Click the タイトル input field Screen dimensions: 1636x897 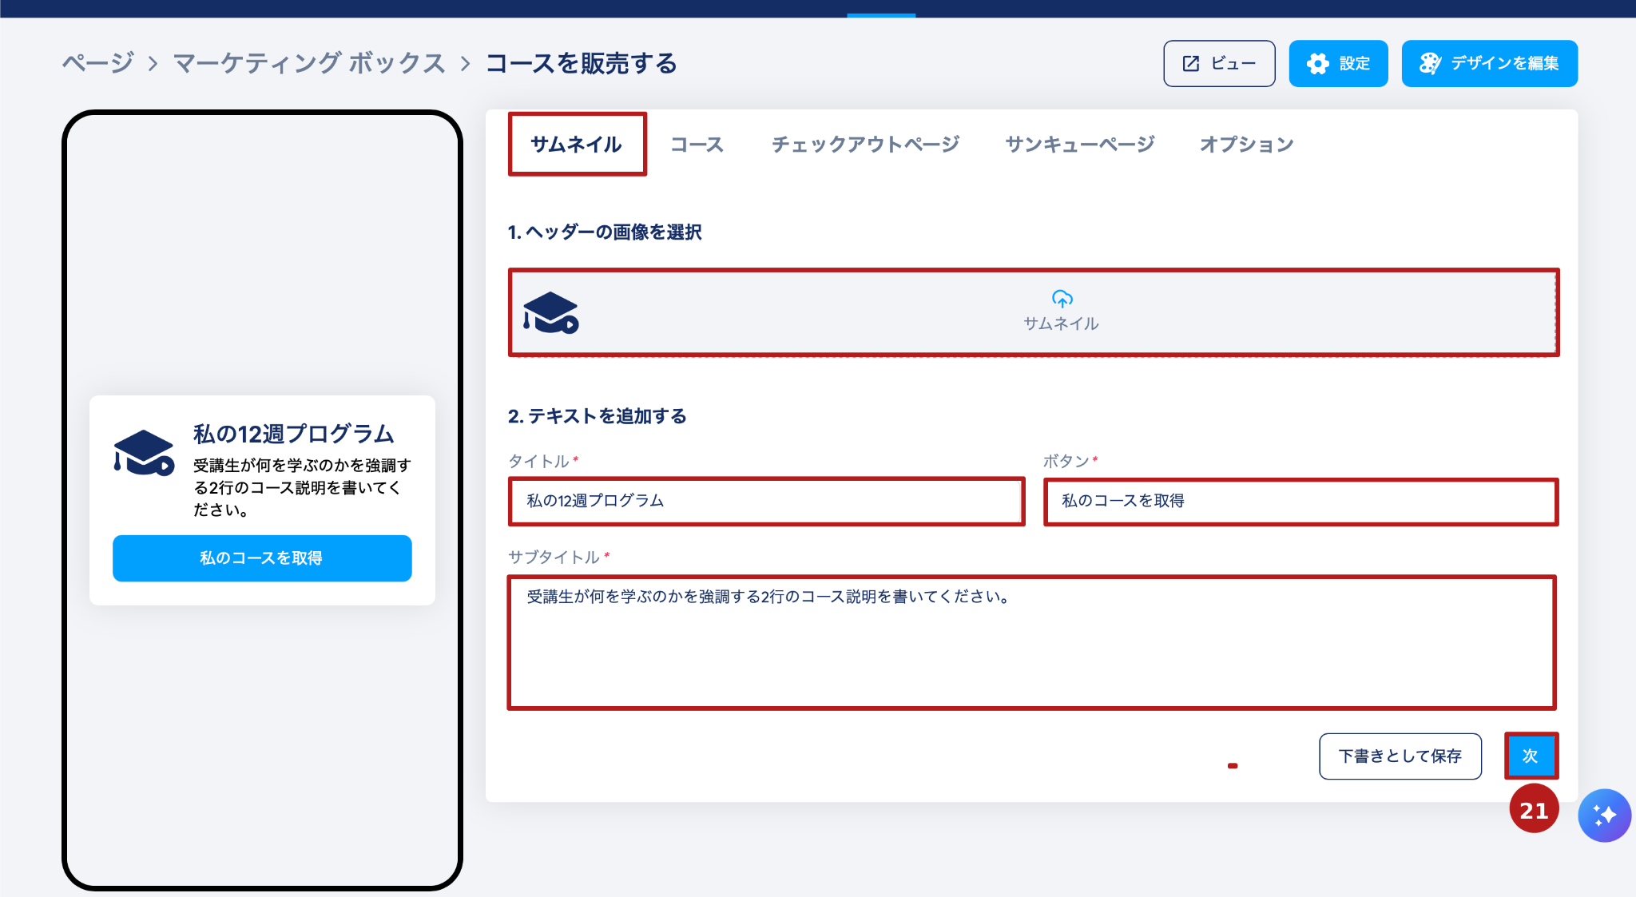tap(766, 502)
